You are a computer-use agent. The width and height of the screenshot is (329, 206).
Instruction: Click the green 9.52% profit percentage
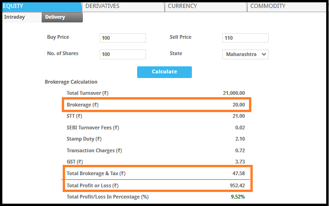(237, 197)
